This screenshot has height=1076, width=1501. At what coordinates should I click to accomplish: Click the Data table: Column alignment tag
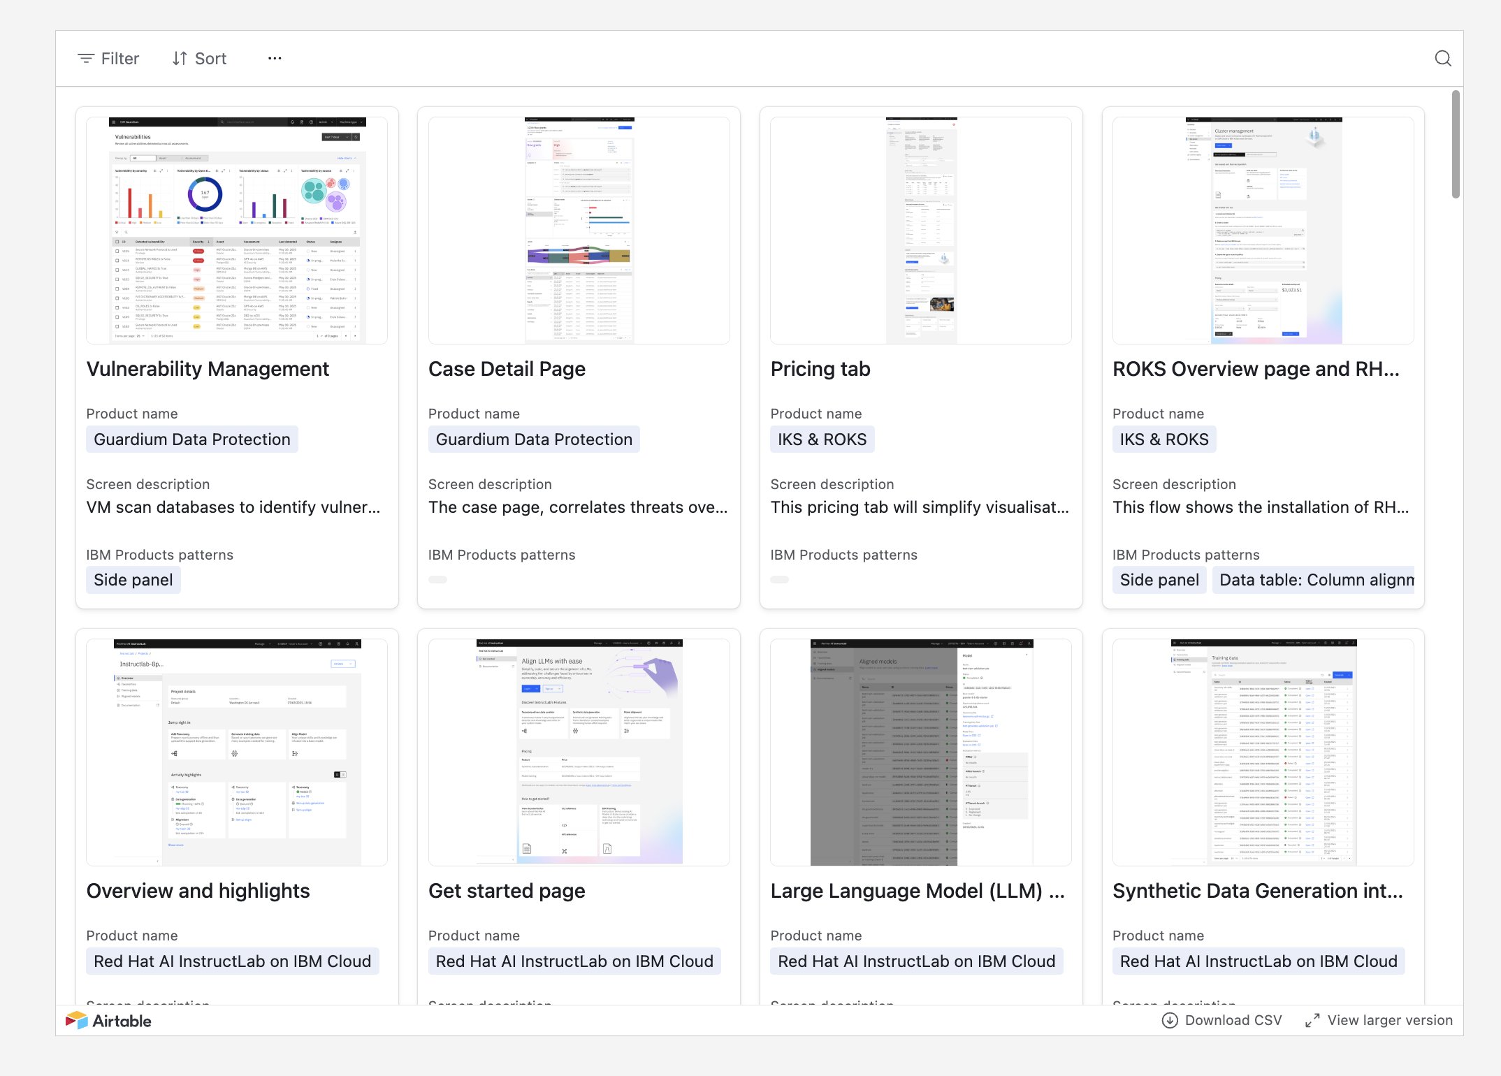(1313, 580)
